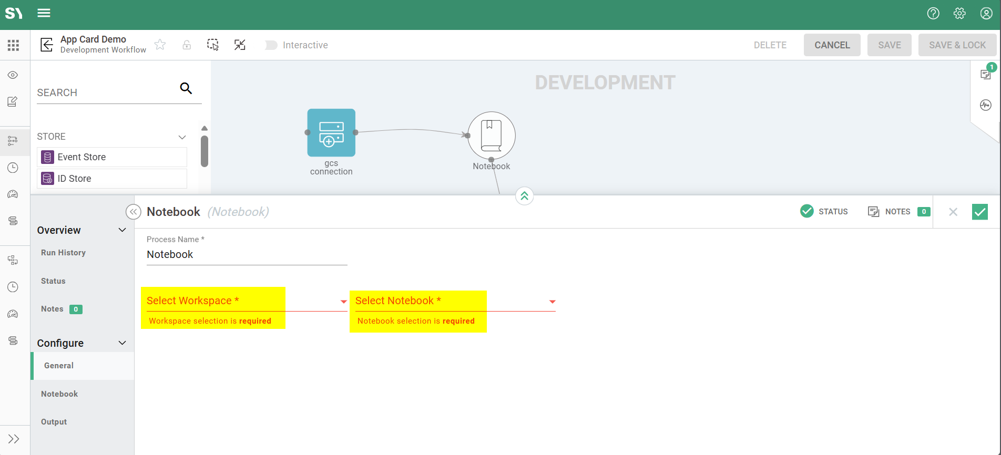The image size is (1001, 455).
Task: Click the green confirm checkmark button
Action: (979, 212)
